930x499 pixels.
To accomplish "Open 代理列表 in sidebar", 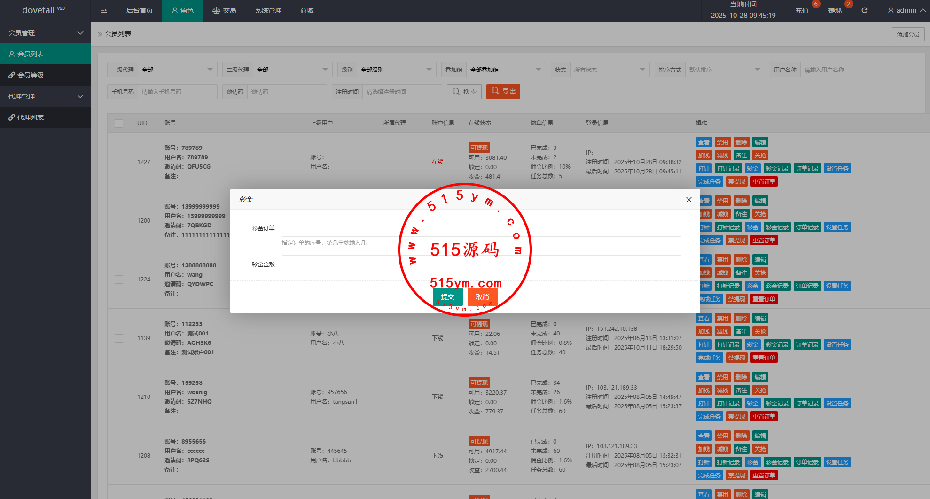I will 45,117.
